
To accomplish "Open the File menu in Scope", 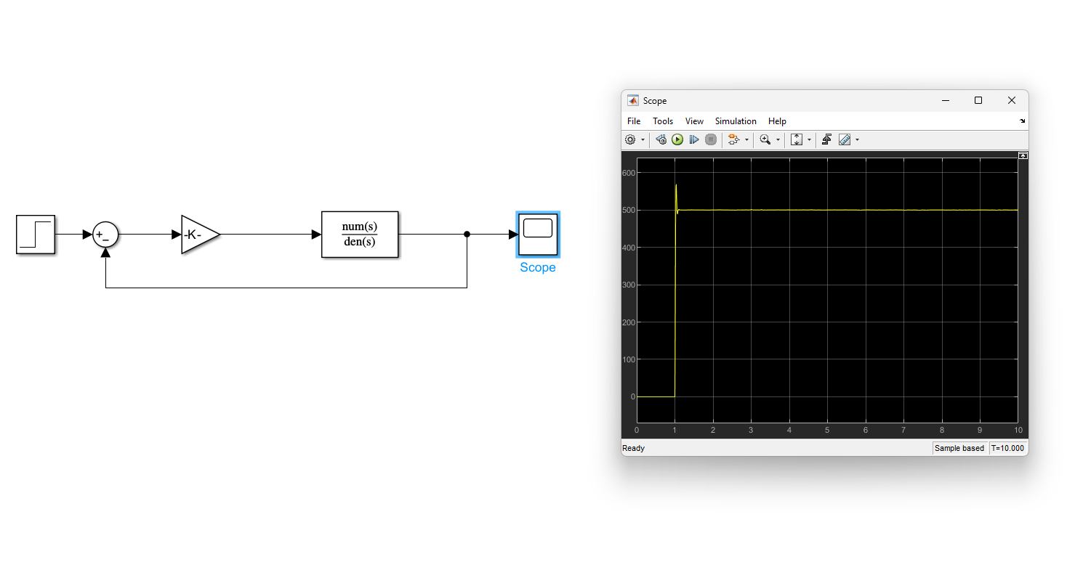I will pos(634,121).
